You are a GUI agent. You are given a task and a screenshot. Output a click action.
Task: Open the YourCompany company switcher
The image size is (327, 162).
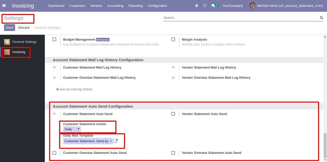(233, 6)
